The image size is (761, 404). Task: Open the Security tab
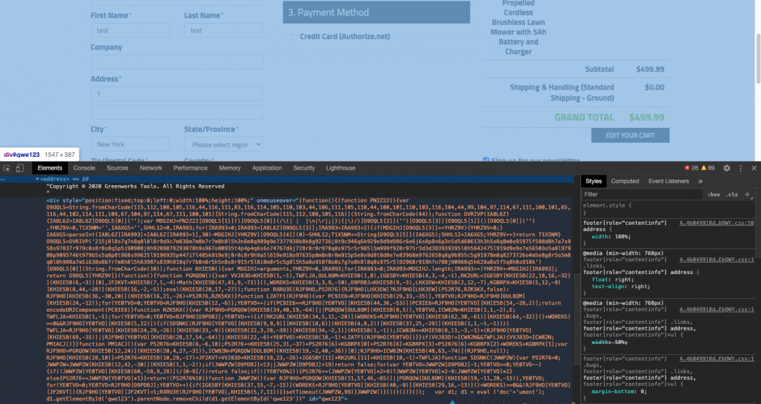(304, 168)
